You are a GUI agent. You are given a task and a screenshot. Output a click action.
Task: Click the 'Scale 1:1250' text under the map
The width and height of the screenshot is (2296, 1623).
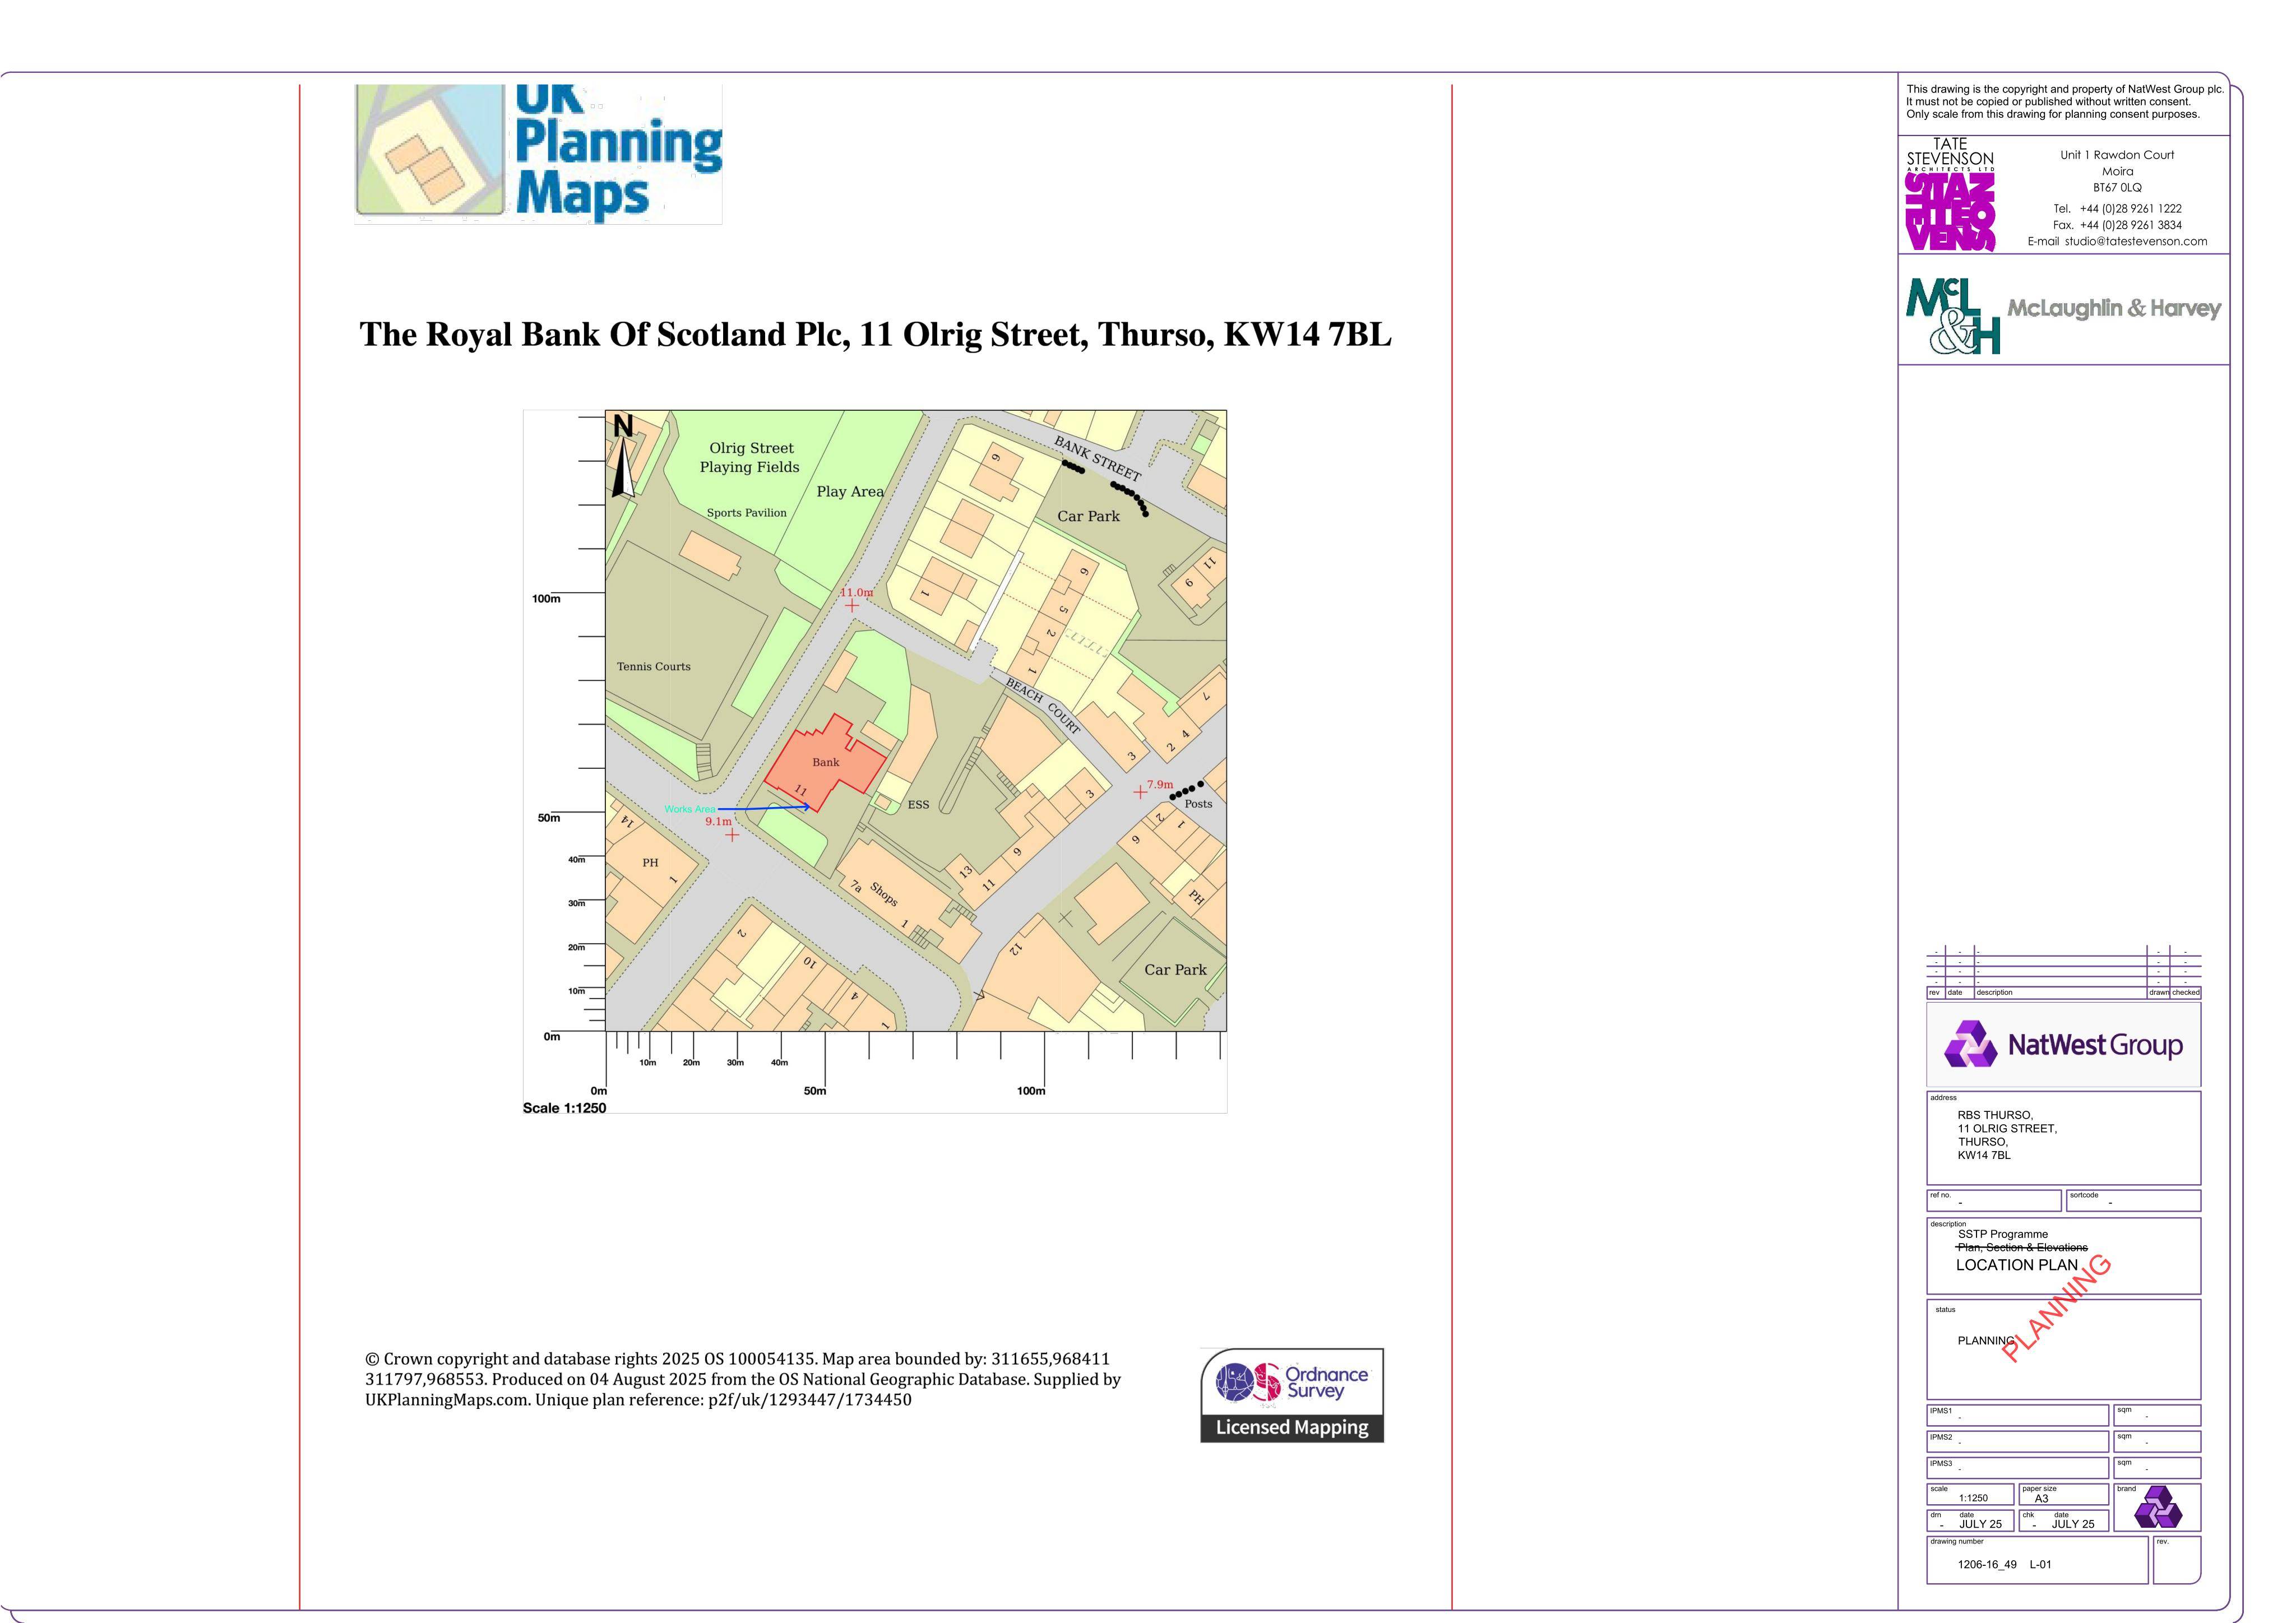pos(564,1108)
